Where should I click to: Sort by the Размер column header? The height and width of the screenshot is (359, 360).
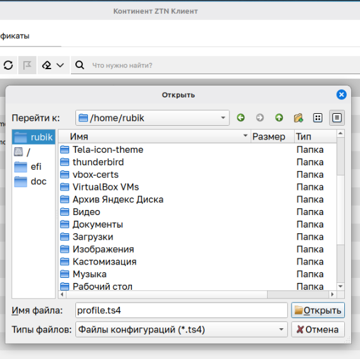(x=273, y=136)
